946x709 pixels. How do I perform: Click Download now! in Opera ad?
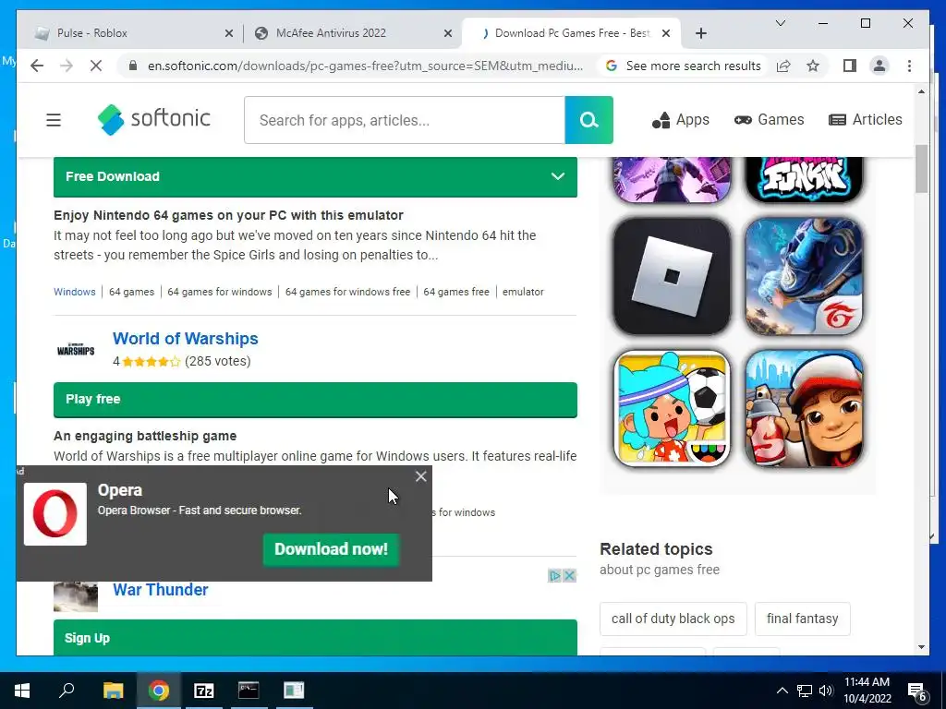click(x=332, y=549)
